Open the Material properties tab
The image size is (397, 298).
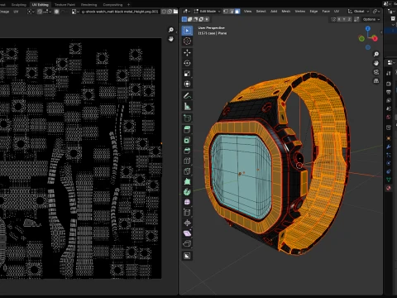(x=389, y=188)
